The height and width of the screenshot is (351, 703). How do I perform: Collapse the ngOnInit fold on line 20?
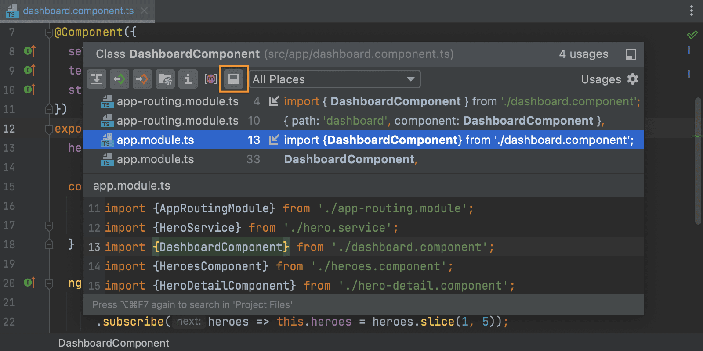pos(49,284)
